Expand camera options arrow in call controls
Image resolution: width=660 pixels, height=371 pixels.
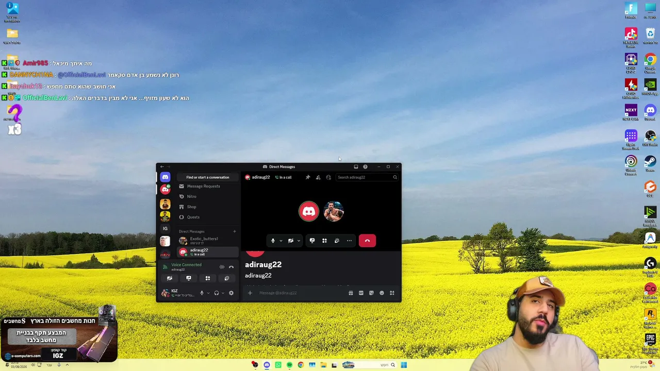299,241
